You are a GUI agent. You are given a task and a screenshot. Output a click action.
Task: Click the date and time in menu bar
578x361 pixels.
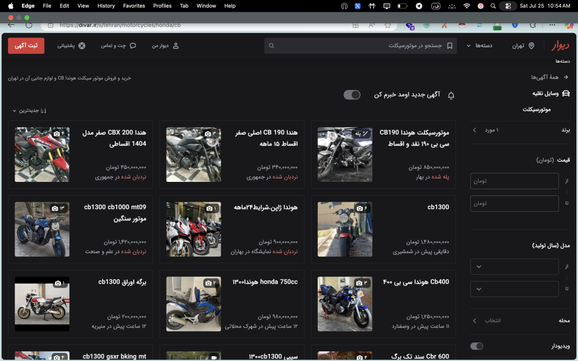[x=545, y=6]
